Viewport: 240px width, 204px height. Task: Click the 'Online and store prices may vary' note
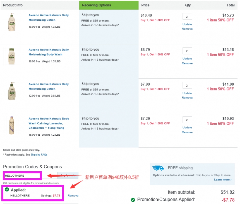pyautogui.click(x=21, y=150)
